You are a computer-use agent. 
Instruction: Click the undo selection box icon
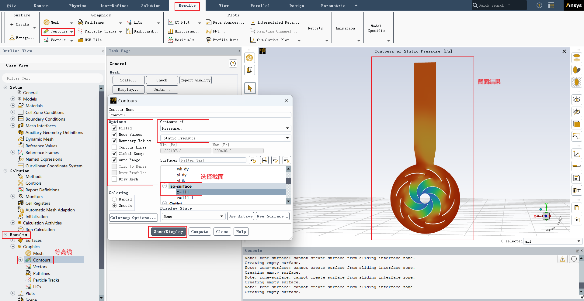click(x=577, y=136)
